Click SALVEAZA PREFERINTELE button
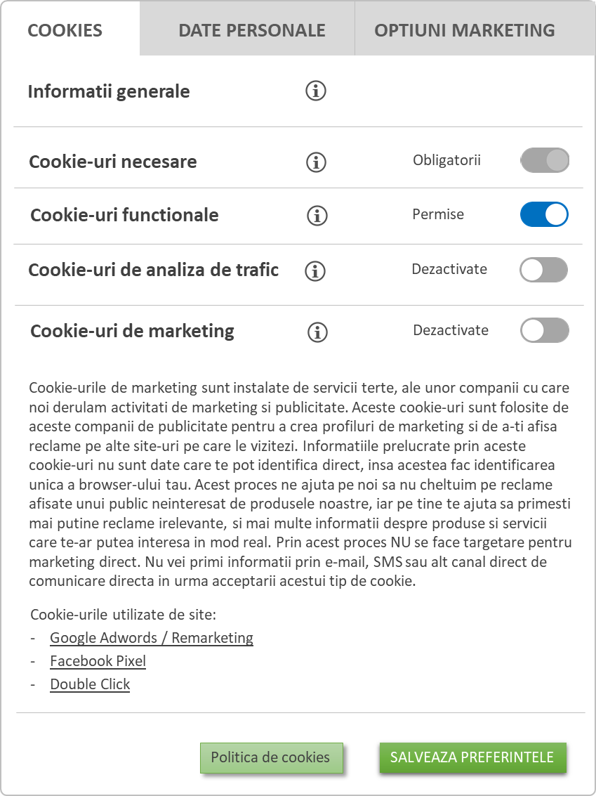The image size is (596, 796). [472, 757]
